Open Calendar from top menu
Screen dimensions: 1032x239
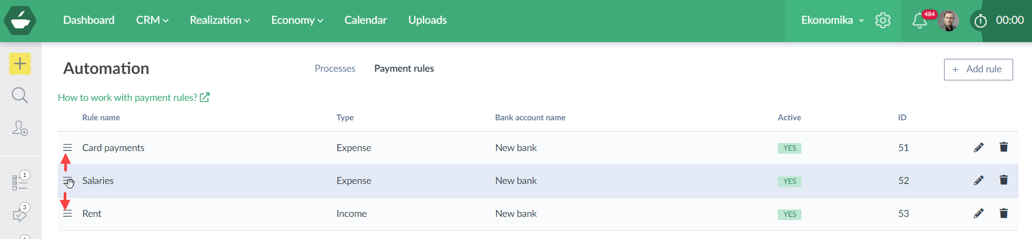coord(365,21)
